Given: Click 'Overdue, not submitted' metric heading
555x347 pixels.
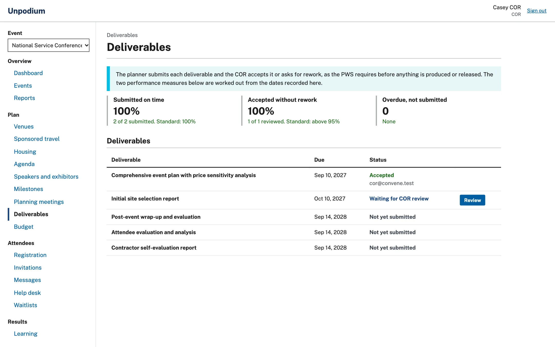Looking at the screenshot, I should pyautogui.click(x=414, y=100).
